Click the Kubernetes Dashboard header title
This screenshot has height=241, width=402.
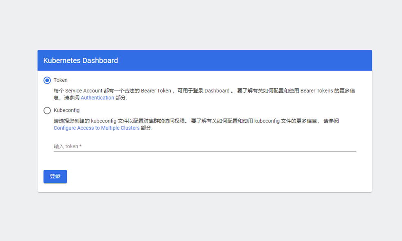pyautogui.click(x=81, y=61)
